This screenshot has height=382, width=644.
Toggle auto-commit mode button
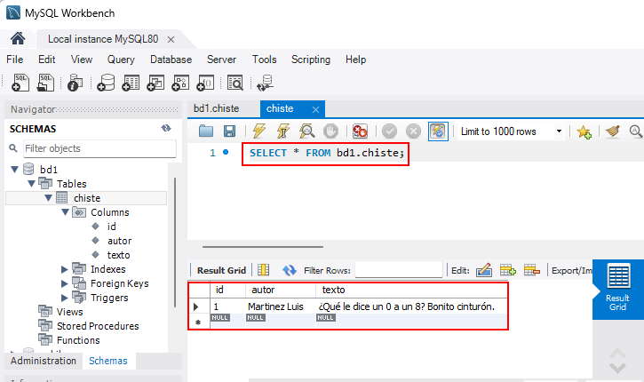click(x=438, y=131)
